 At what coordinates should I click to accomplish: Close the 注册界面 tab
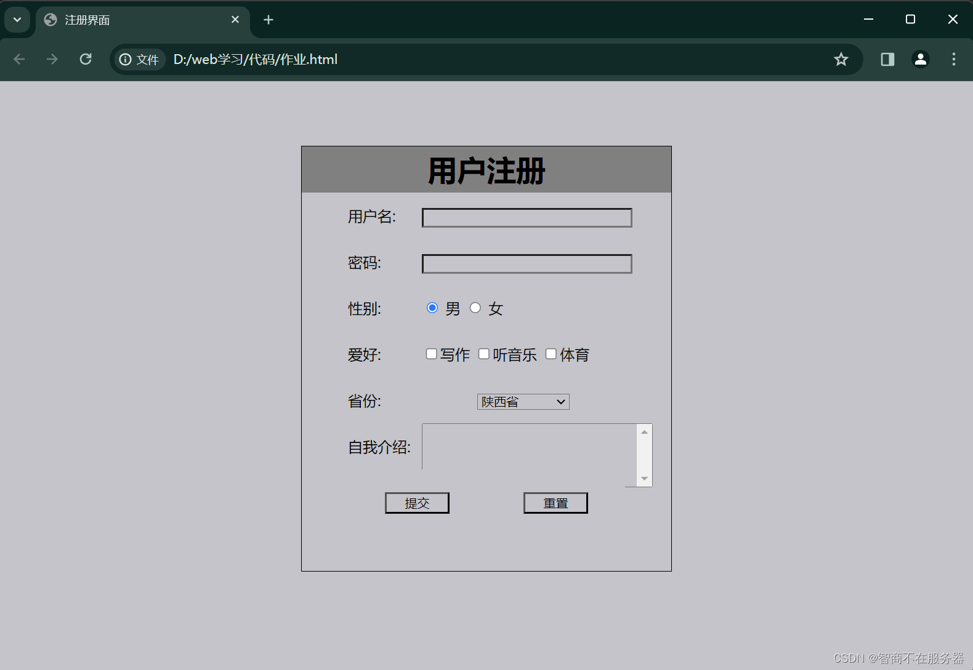click(235, 20)
